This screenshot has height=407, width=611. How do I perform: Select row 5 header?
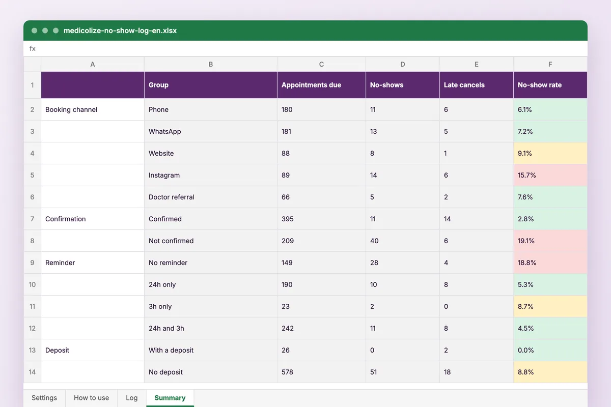32,175
